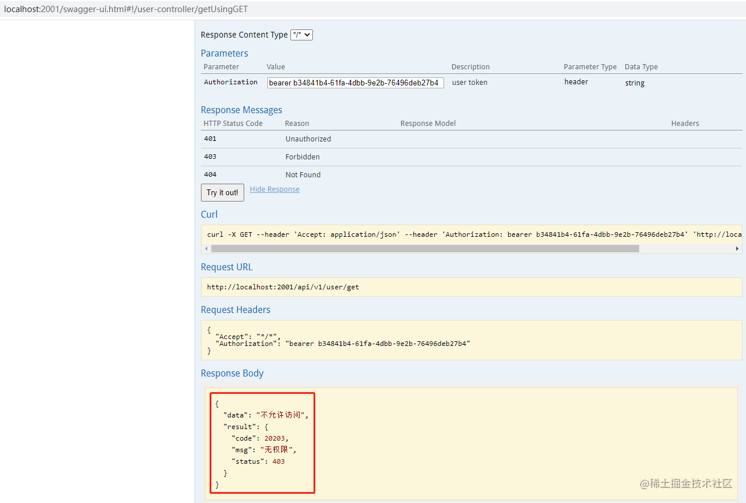Click the Headers column header
The image size is (746, 503).
685,124
